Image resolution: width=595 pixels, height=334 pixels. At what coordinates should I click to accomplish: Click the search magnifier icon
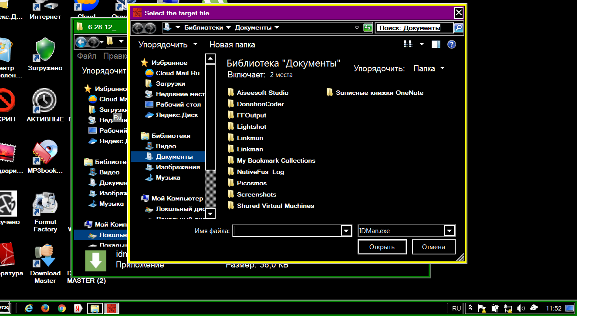(458, 28)
